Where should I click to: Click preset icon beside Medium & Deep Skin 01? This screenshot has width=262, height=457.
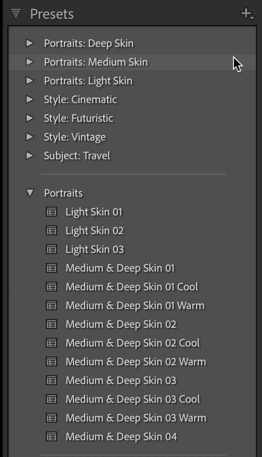pos(51,268)
